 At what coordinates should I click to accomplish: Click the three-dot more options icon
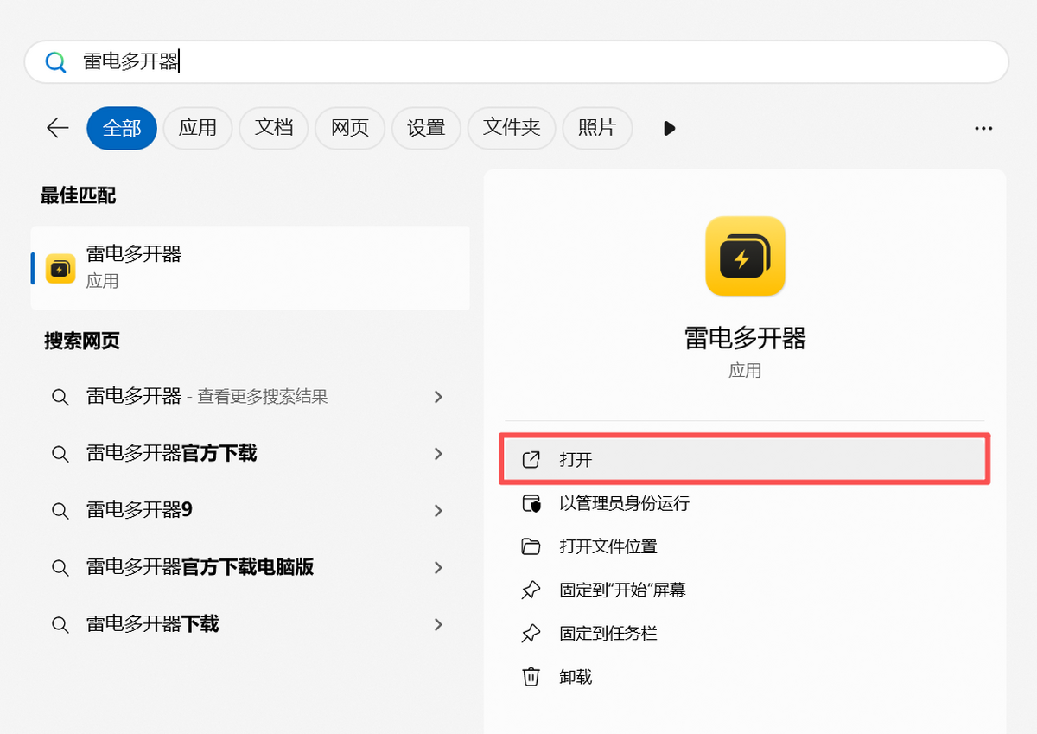tap(983, 128)
